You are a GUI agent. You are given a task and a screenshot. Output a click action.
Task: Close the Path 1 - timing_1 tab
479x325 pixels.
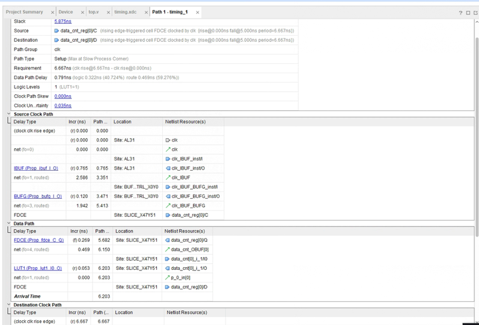coord(198,13)
